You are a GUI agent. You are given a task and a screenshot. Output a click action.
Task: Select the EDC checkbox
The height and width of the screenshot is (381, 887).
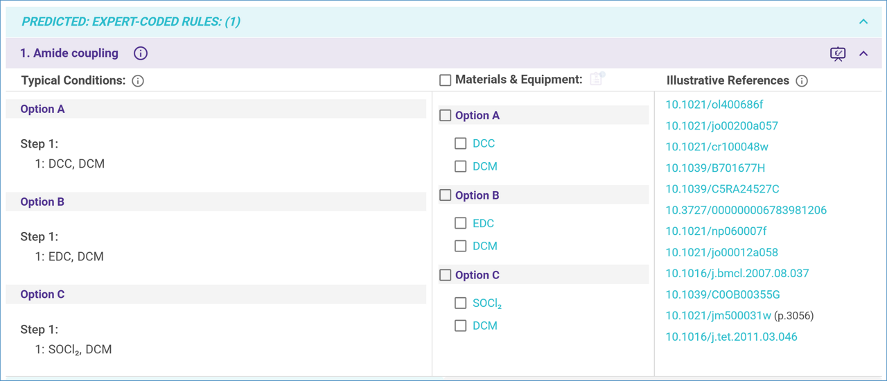coord(460,223)
